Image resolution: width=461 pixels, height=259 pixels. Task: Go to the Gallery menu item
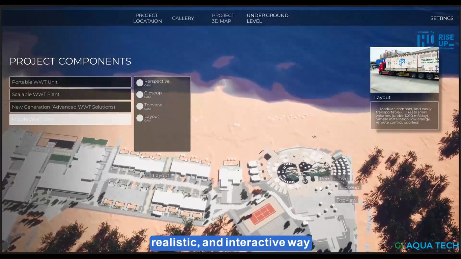point(183,18)
